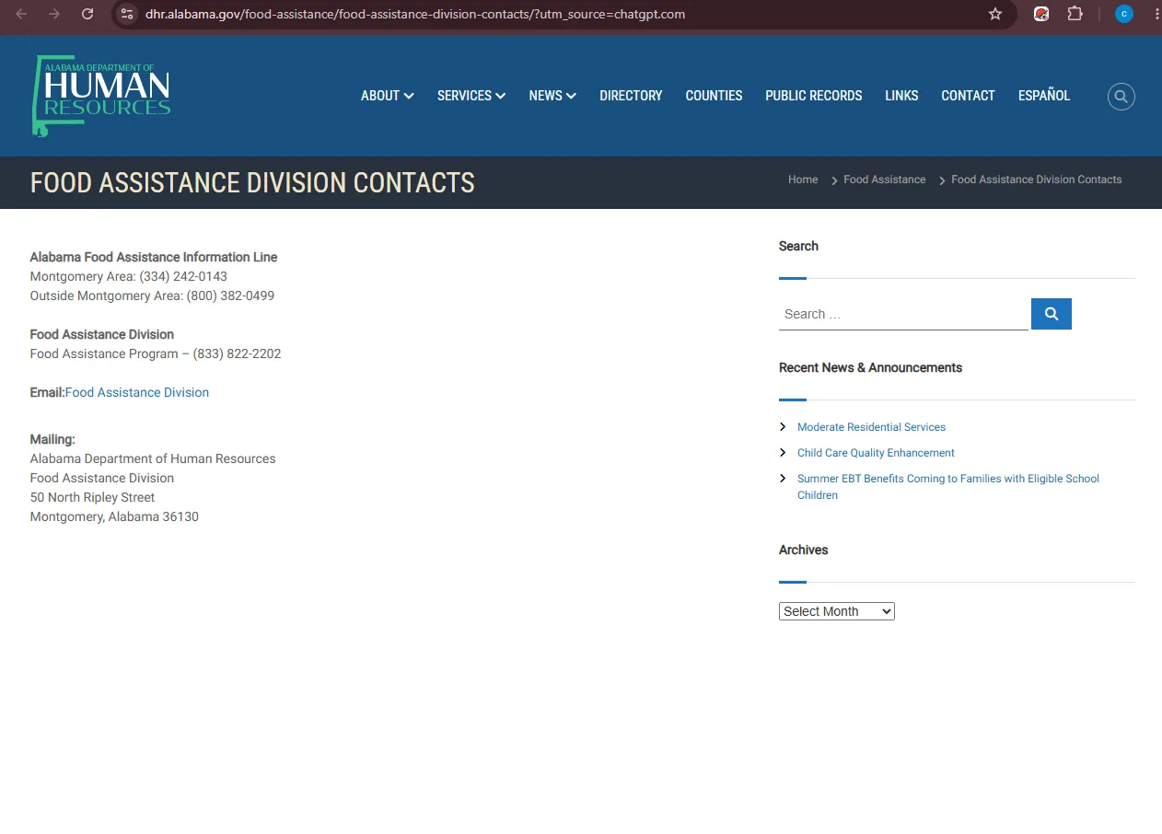Bookmark this page with the star icon
Viewport: 1162px width, 834px height.
pyautogui.click(x=995, y=14)
